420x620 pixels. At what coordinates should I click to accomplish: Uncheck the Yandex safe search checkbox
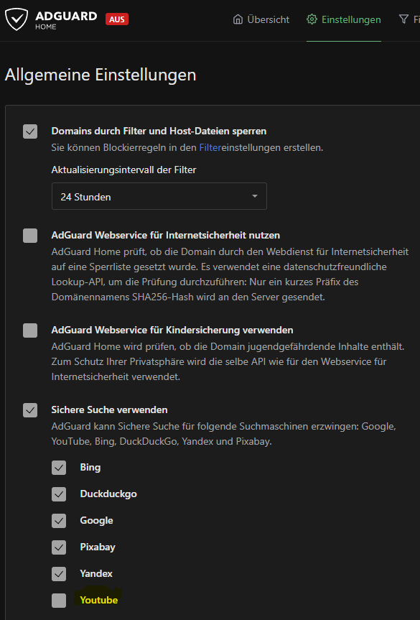[59, 574]
